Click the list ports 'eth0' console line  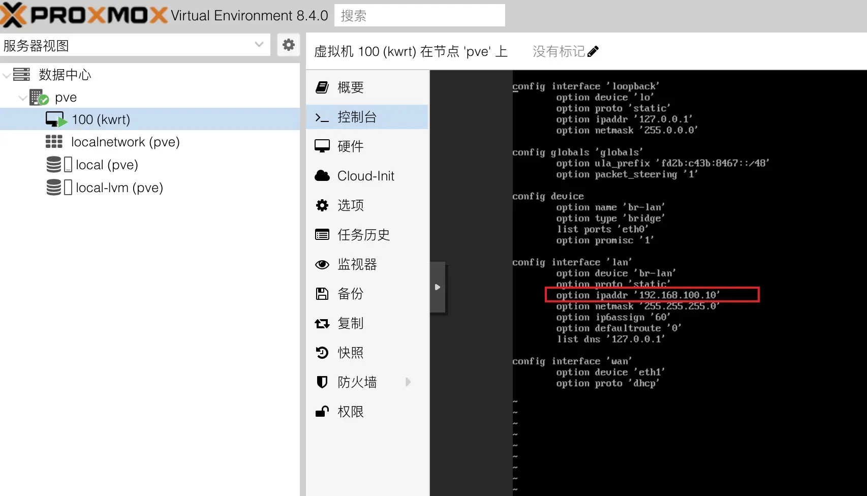tap(603, 229)
